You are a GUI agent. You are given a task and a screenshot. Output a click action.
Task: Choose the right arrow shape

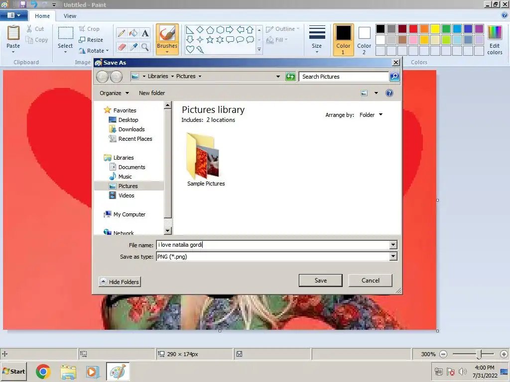(x=230, y=30)
